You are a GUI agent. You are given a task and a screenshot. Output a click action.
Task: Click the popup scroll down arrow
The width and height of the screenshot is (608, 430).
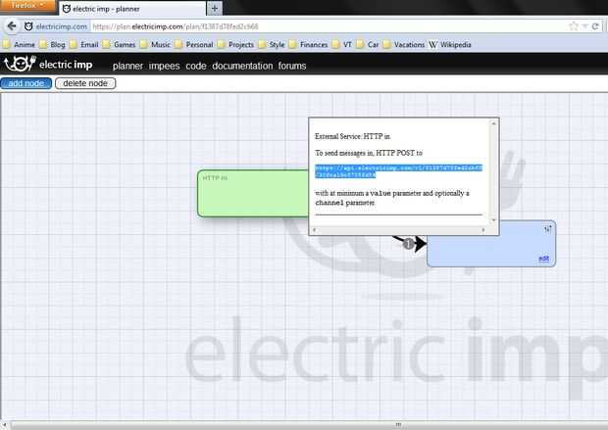click(x=493, y=220)
